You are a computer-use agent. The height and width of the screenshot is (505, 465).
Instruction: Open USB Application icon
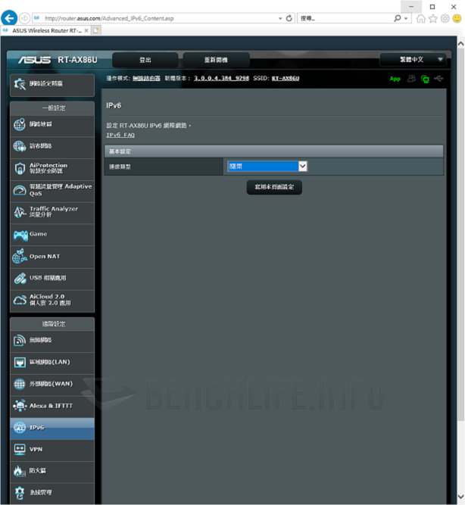20,279
